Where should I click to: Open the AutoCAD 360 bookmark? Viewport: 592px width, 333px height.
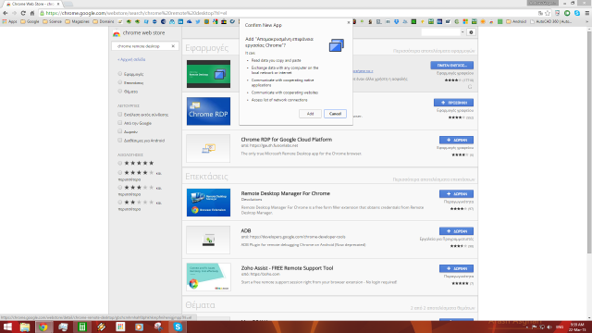click(x=551, y=21)
